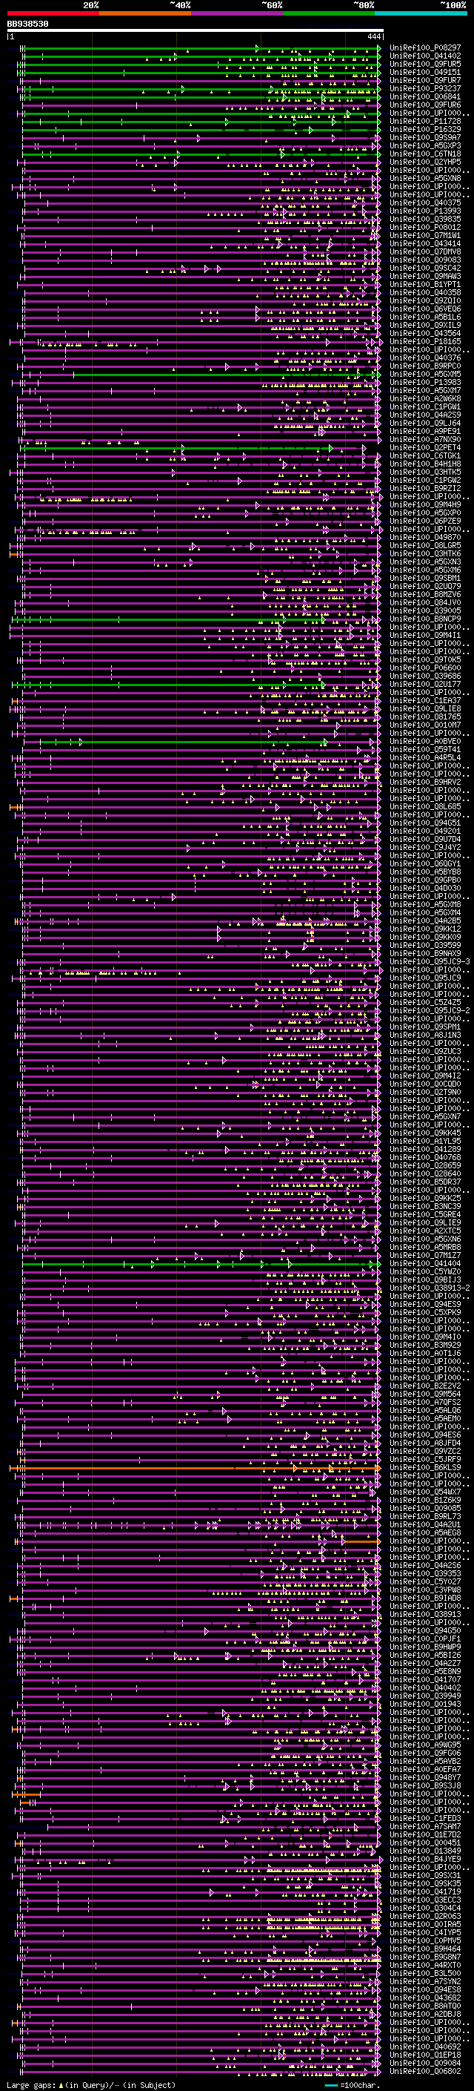Click the green alignment bar of Q41404

[x=201, y=1264]
